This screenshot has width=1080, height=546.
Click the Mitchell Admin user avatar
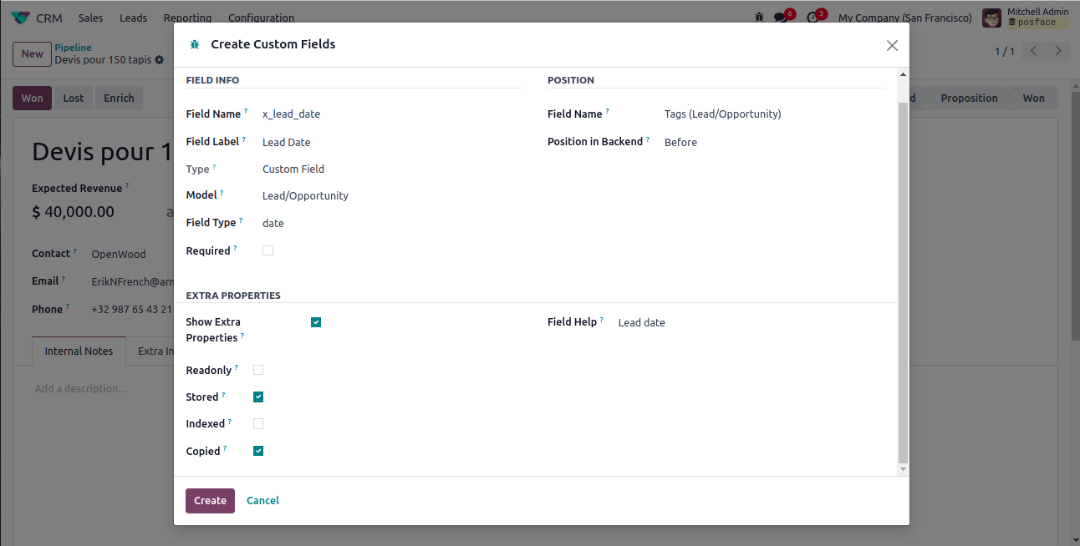(x=991, y=18)
